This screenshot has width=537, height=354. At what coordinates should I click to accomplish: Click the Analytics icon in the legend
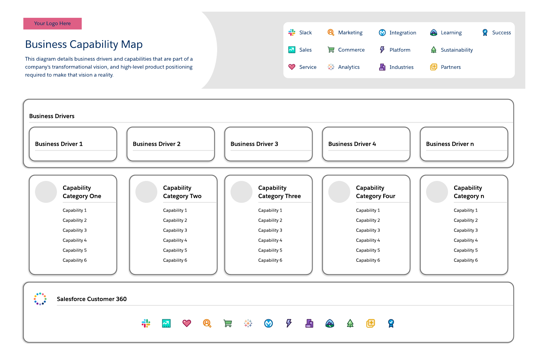point(331,67)
